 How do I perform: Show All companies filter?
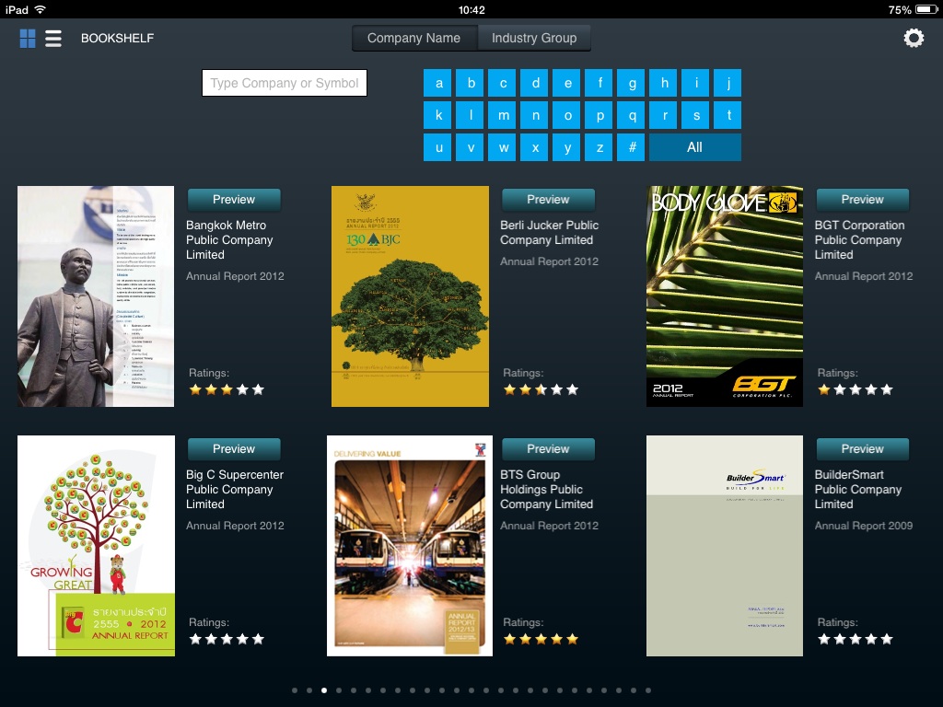695,147
